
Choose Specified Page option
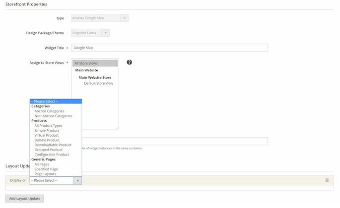tap(46, 169)
